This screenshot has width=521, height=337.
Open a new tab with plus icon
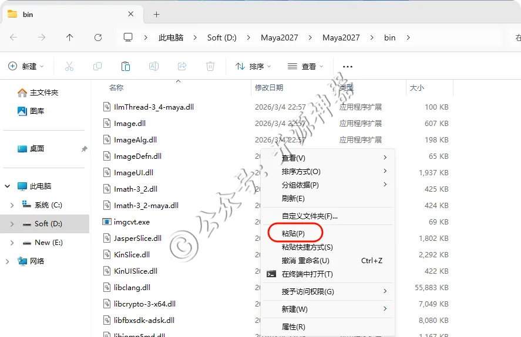tap(156, 14)
